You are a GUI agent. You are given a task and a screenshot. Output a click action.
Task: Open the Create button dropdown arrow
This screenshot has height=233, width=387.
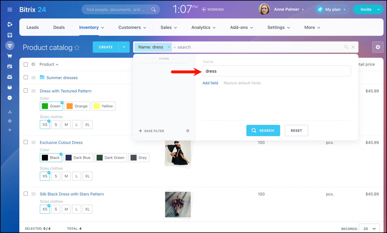point(124,47)
